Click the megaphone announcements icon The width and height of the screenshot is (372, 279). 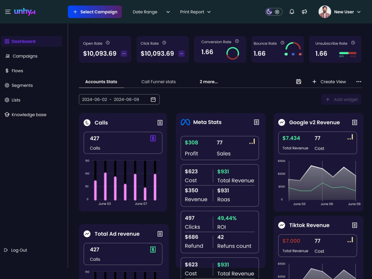coord(304,12)
